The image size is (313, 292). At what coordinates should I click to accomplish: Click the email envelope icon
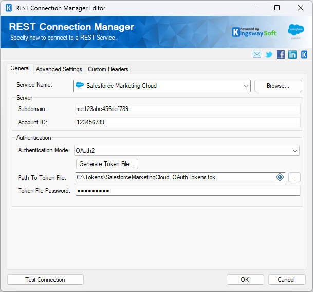(x=256, y=54)
